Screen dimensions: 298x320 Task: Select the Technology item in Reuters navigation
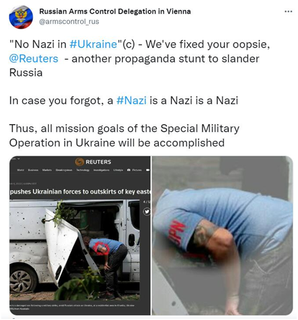tap(83, 170)
